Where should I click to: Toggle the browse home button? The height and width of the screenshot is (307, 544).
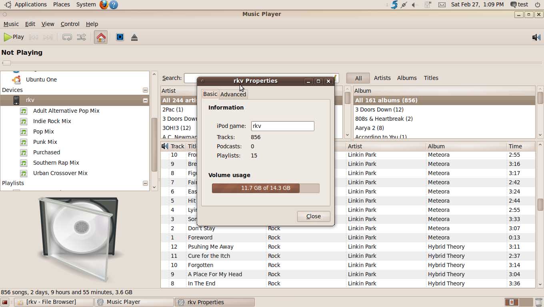pyautogui.click(x=101, y=37)
